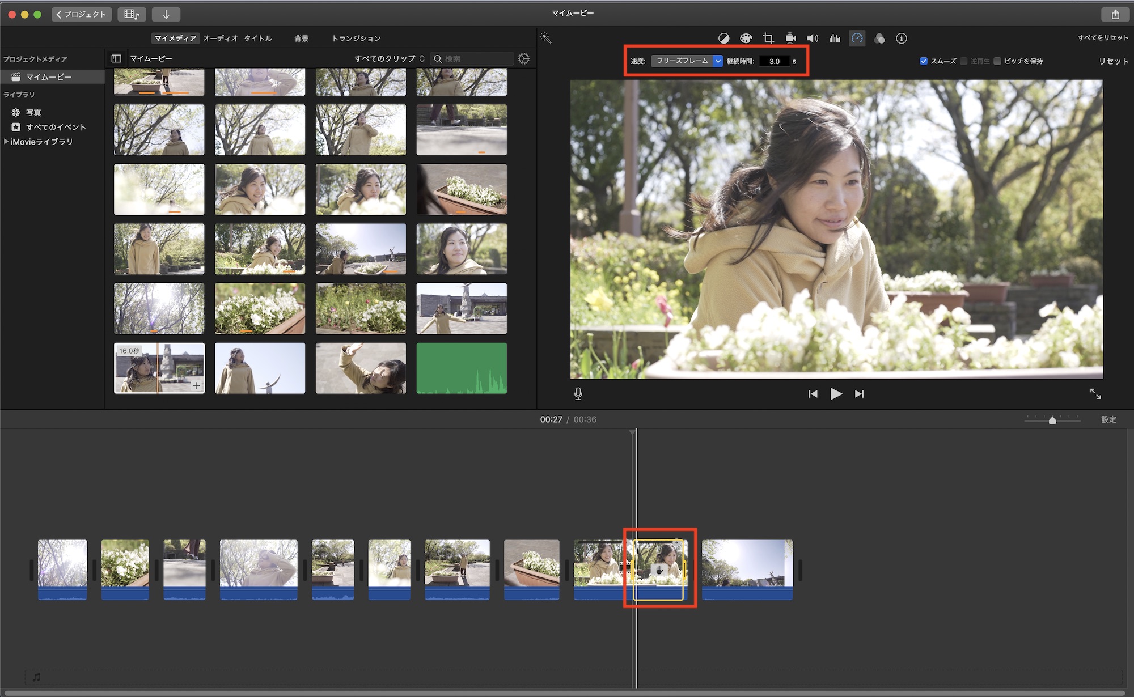Image resolution: width=1134 pixels, height=697 pixels.
Task: Select the cropping tool
Action: click(768, 39)
